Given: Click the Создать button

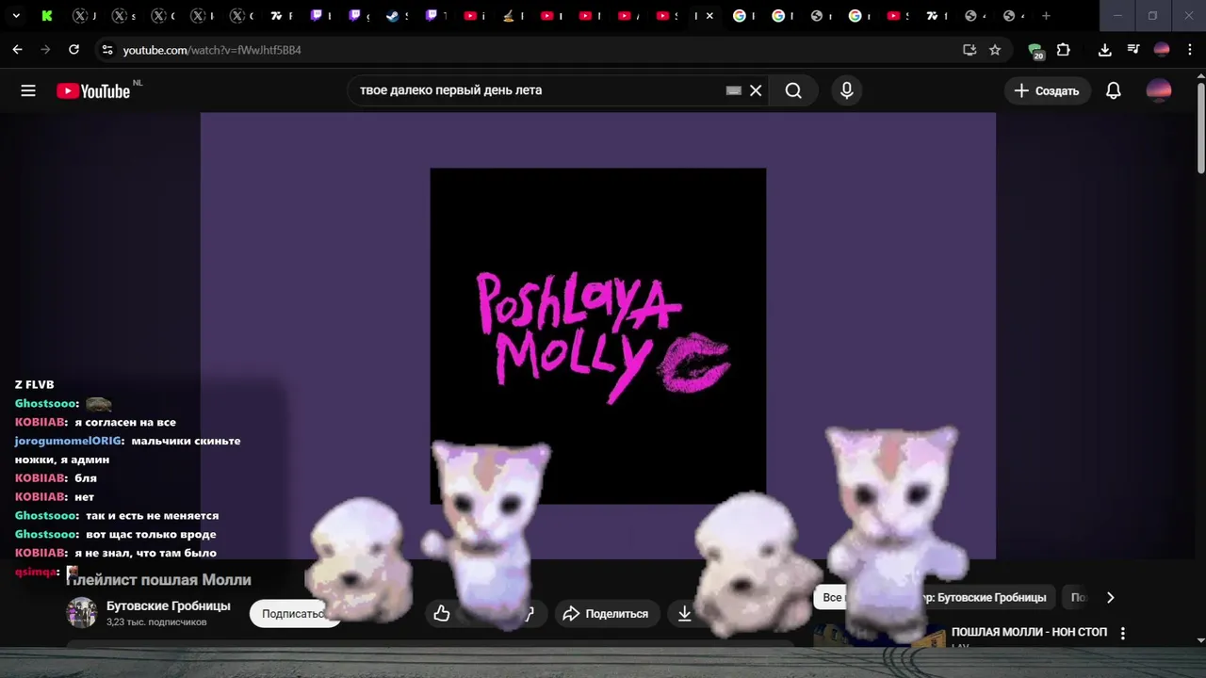Looking at the screenshot, I should click(x=1047, y=90).
